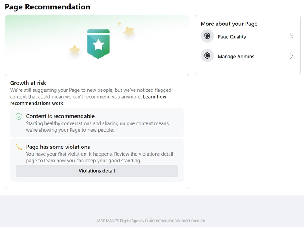Click the MAE MANEE Digital Agency footer text
Image resolution: width=304 pixels, height=227 pixels.
(x=152, y=221)
